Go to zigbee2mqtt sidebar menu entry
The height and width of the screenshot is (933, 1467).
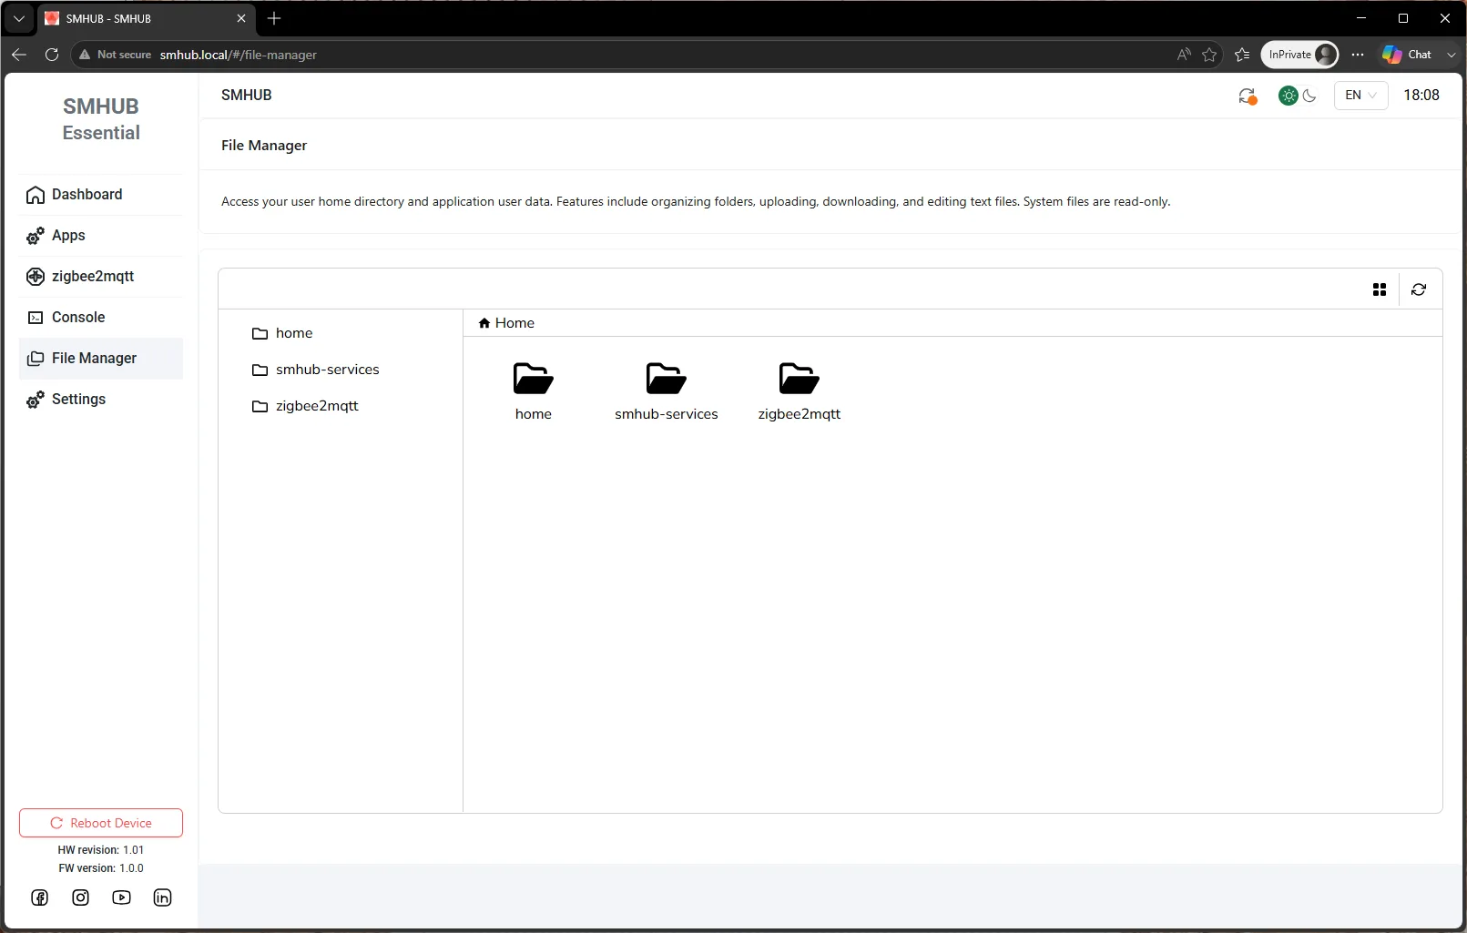[x=100, y=277]
